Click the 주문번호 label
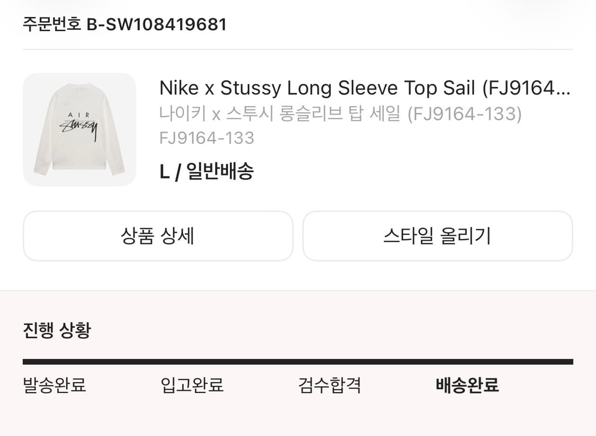 [x=51, y=24]
